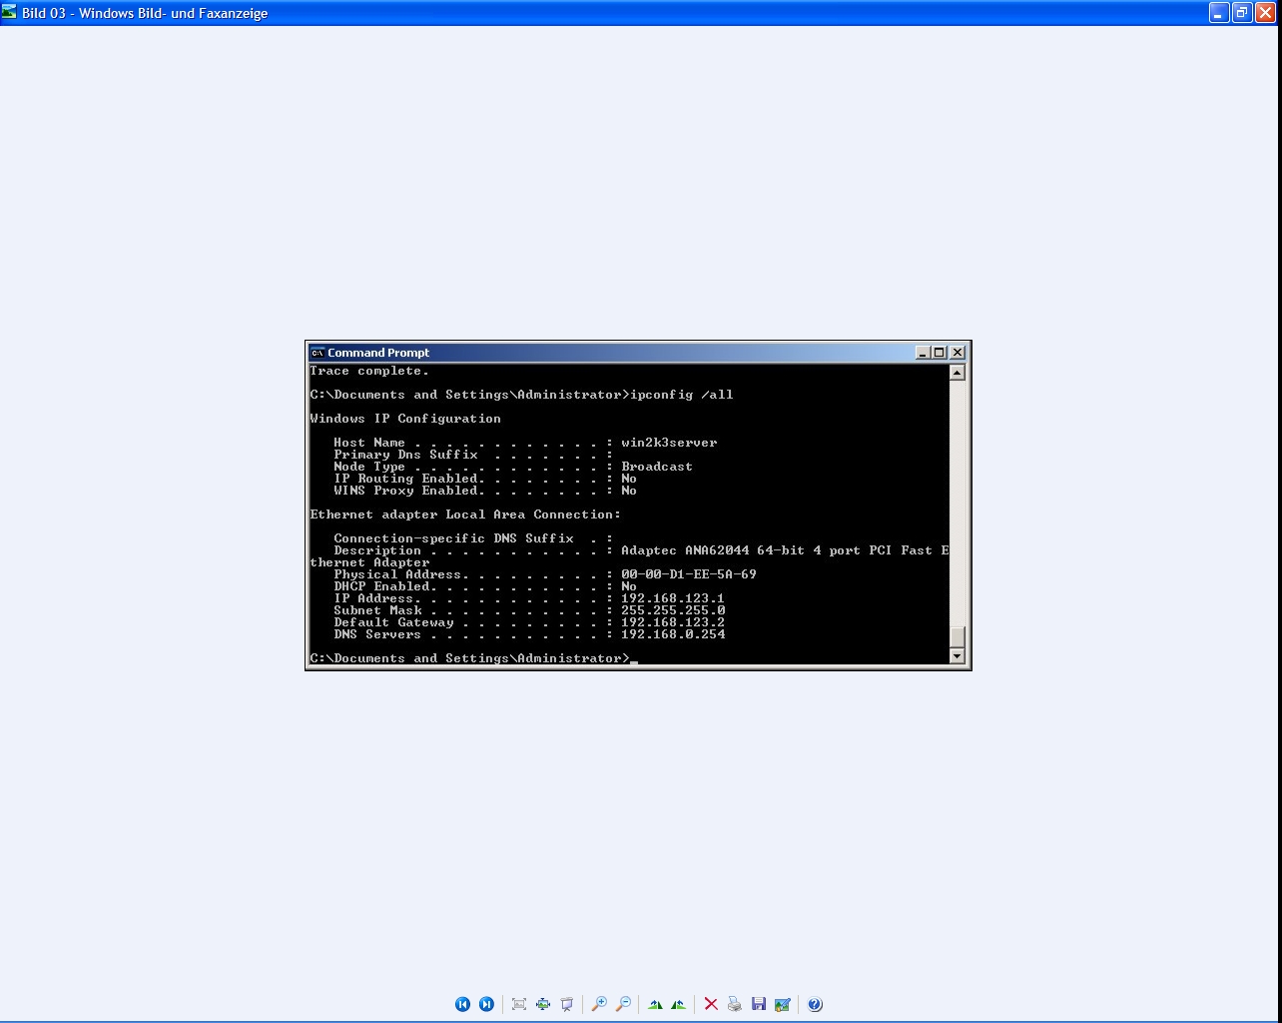The width and height of the screenshot is (1282, 1023).
Task: Rotate the image clockwise
Action: [x=655, y=1004]
